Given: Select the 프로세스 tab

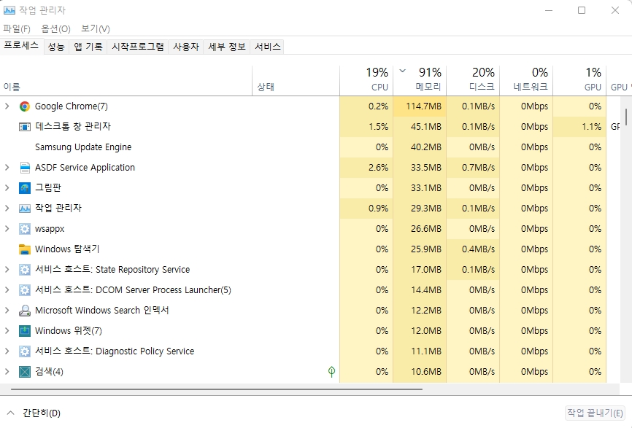Looking at the screenshot, I should click(21, 45).
